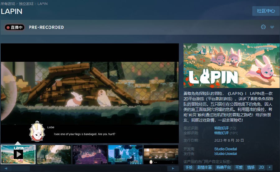This screenshot has width=280, height=172.
Task: Select the 精确平台 tag
Action: pos(223,167)
